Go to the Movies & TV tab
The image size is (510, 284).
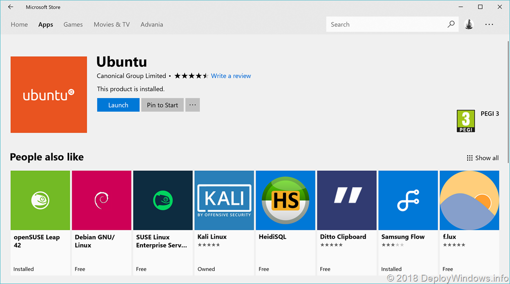(x=112, y=24)
